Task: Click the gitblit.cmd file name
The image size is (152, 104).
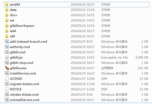Action: click(17, 52)
